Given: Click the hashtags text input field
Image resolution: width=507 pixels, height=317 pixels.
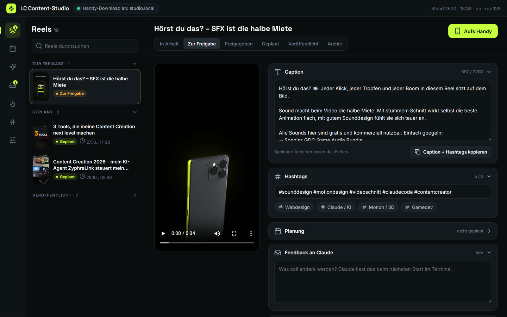Looking at the screenshot, I should 383,192.
